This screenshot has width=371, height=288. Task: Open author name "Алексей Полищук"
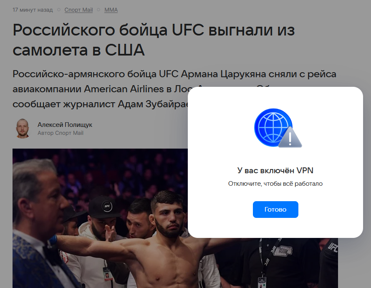65,125
